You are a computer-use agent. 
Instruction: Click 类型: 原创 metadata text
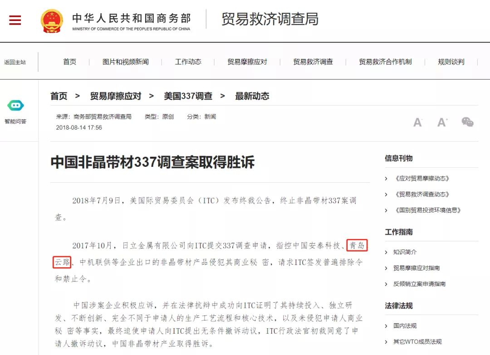click(159, 117)
